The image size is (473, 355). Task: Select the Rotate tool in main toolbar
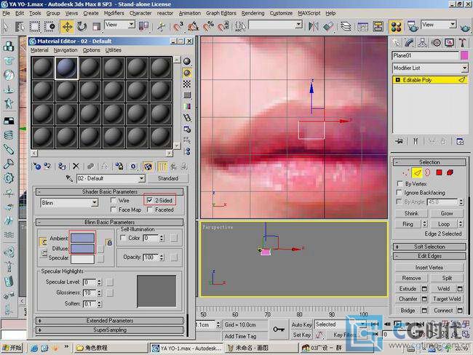click(x=82, y=26)
